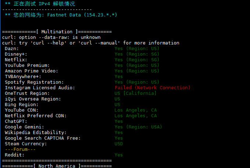The width and height of the screenshot is (250, 168).
Task: Click the YouTube Premium label
Action: 27,66
